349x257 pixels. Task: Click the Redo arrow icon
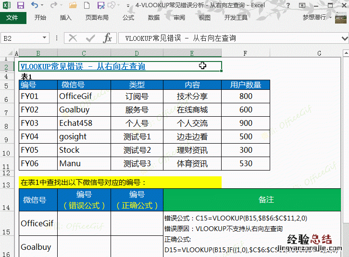click(54, 5)
